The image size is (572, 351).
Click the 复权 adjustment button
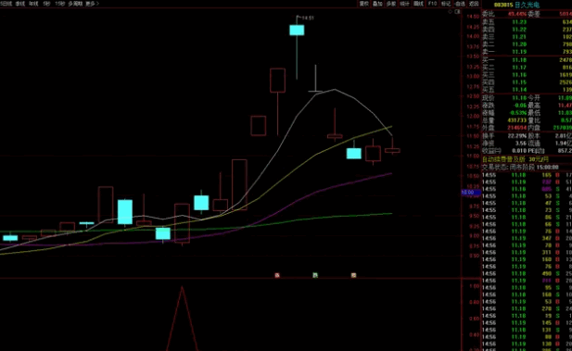(363, 4)
